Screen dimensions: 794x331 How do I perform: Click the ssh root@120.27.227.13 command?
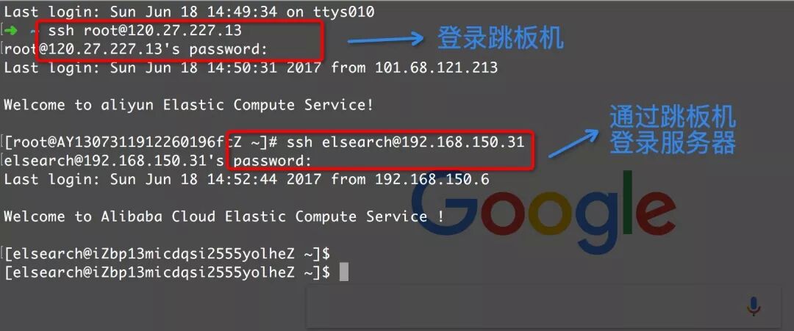tap(145, 30)
